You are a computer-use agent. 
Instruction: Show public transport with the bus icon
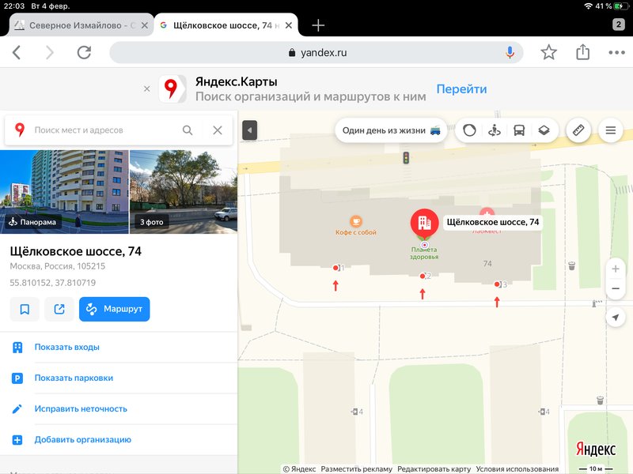519,130
